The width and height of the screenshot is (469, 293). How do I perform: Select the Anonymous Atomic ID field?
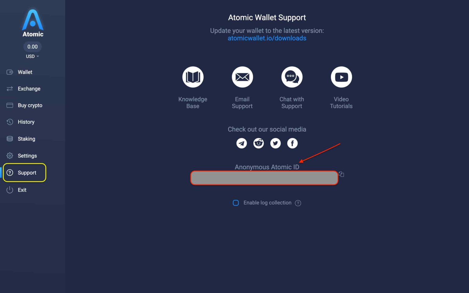point(264,178)
